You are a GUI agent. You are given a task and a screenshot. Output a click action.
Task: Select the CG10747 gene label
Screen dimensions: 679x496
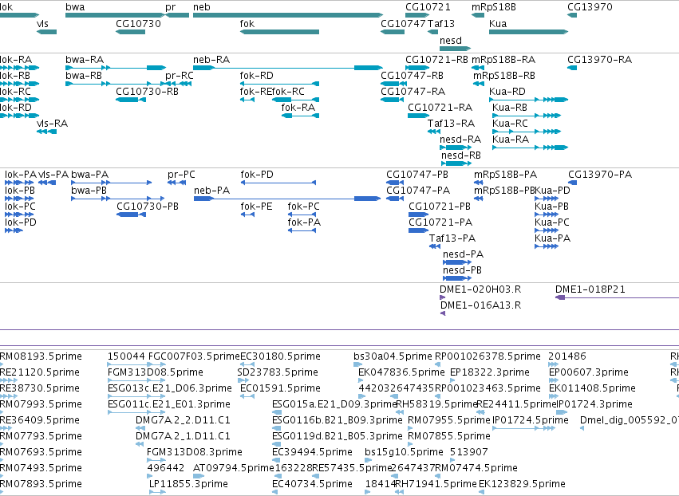pyautogui.click(x=403, y=23)
